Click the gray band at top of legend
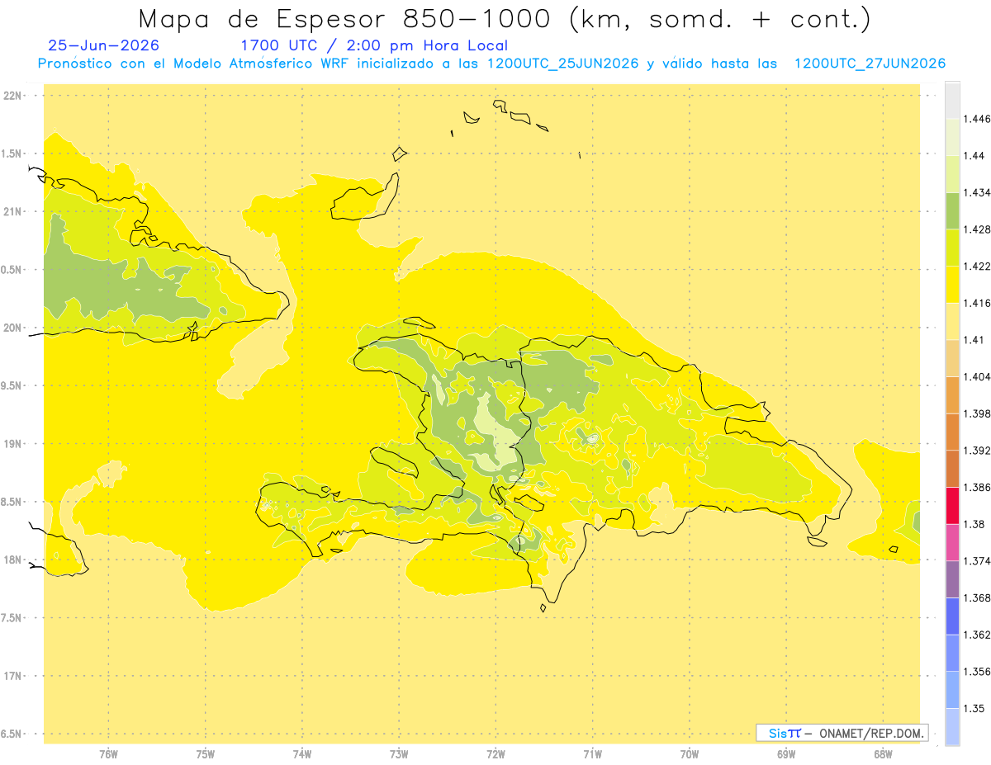This screenshot has width=991, height=765. pos(952,100)
